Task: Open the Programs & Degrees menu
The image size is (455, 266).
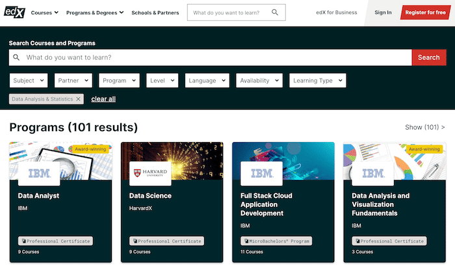Action: click(x=95, y=13)
